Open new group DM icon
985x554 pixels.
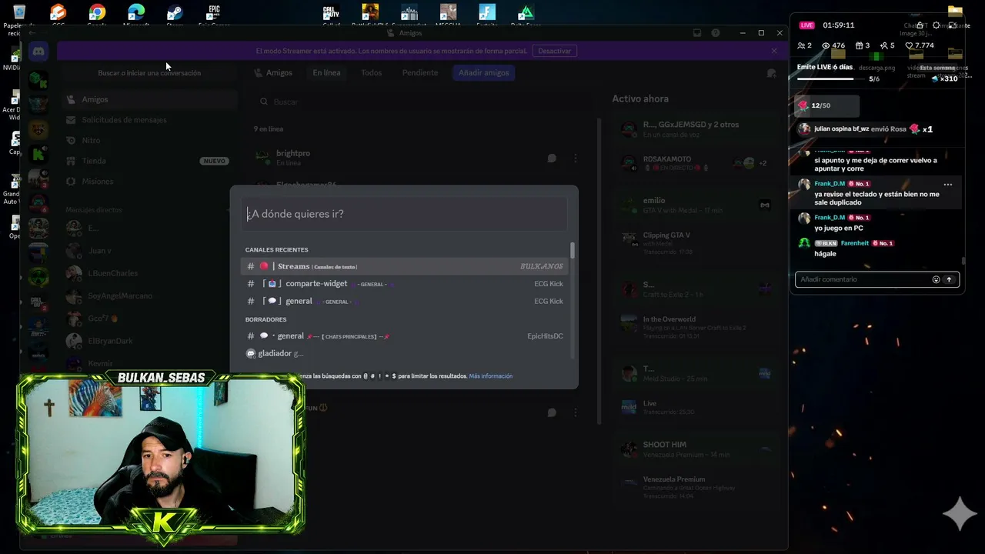coord(771,73)
